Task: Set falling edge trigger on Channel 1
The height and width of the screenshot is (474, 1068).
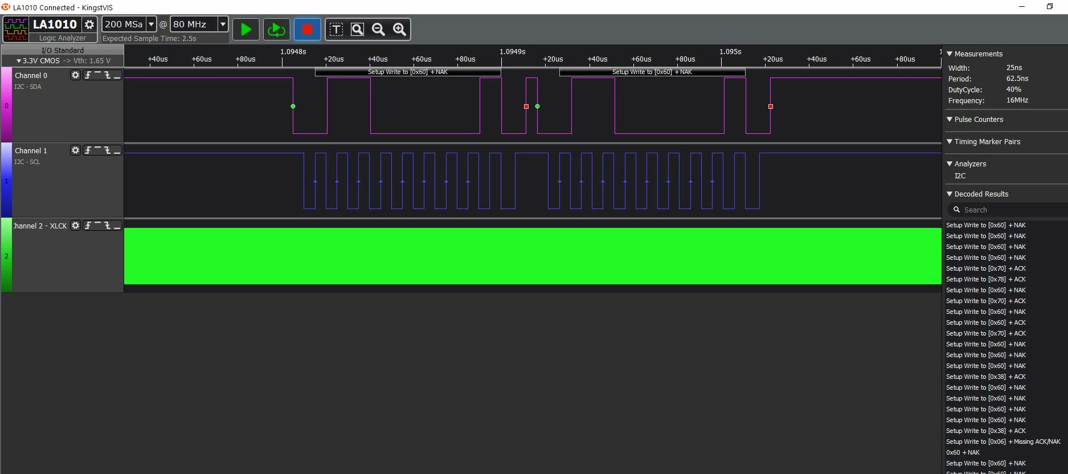Action: pos(107,150)
